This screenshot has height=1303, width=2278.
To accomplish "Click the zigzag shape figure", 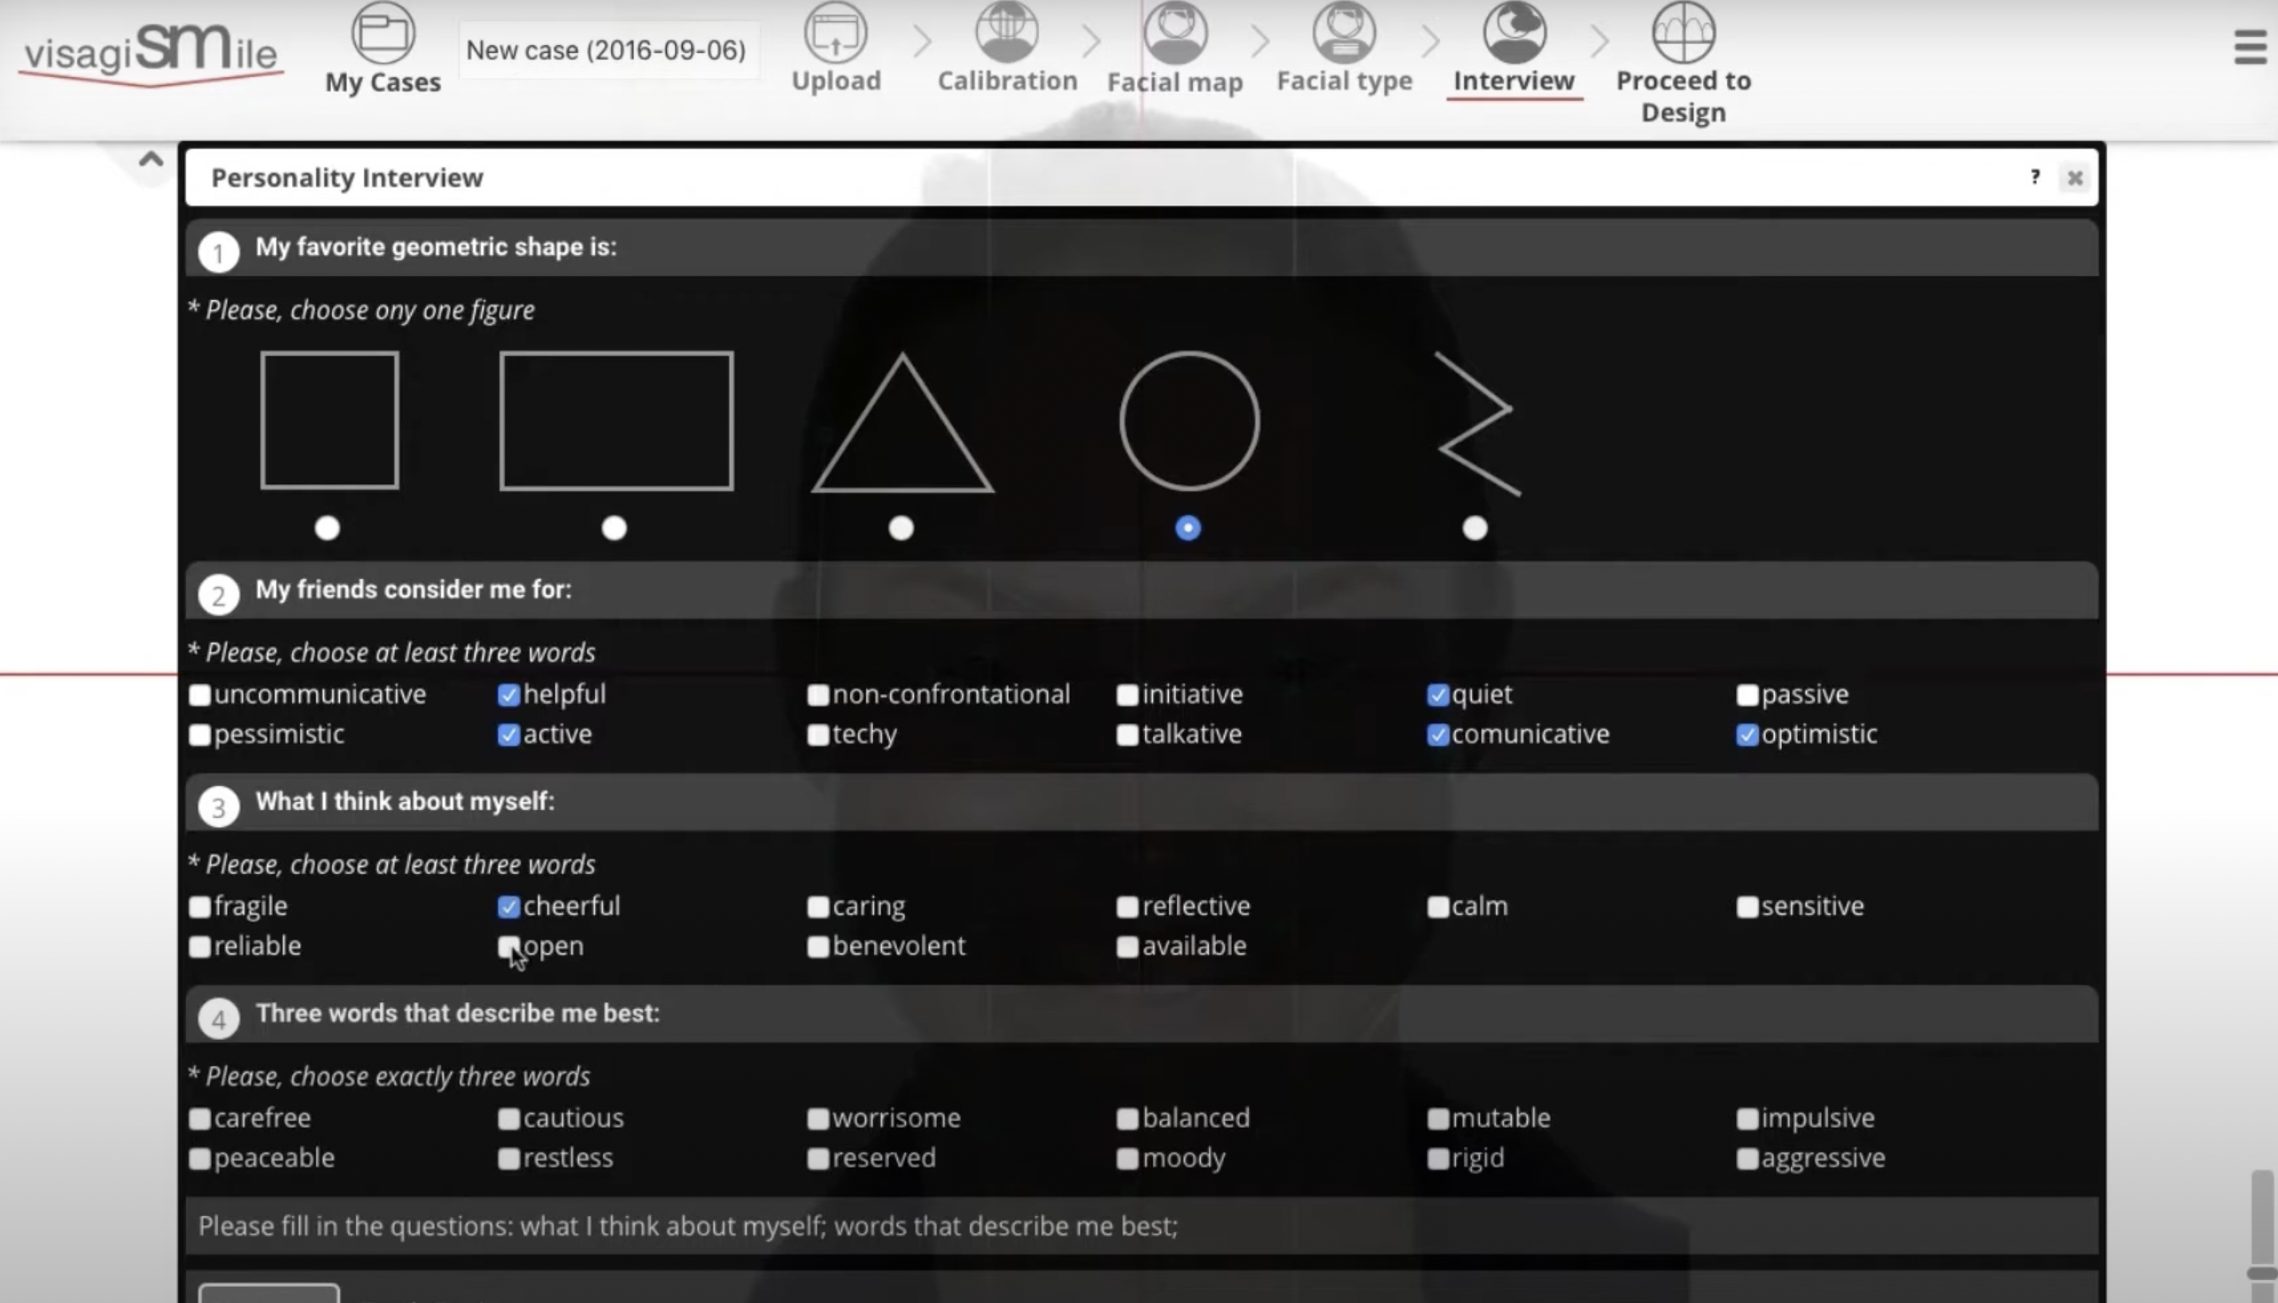I will [1477, 423].
